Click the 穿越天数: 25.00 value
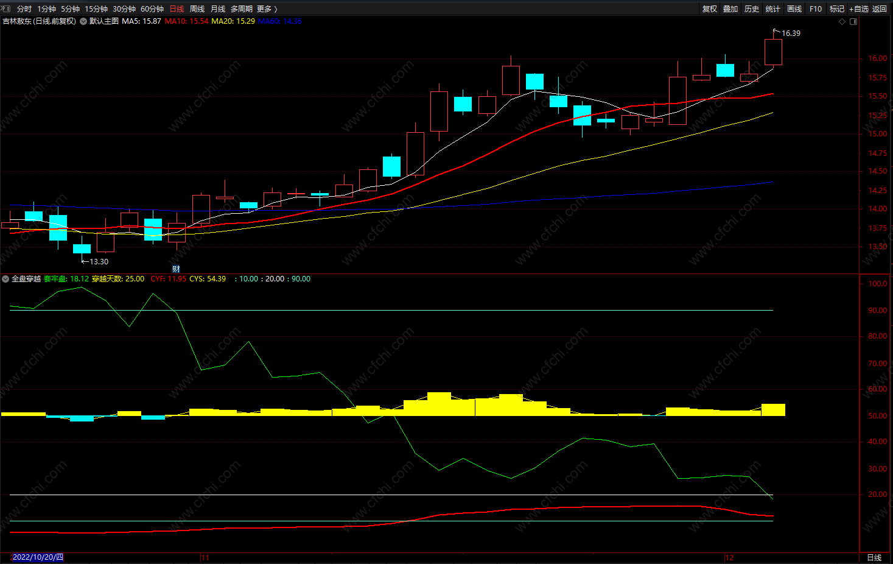The image size is (893, 564). 118,279
